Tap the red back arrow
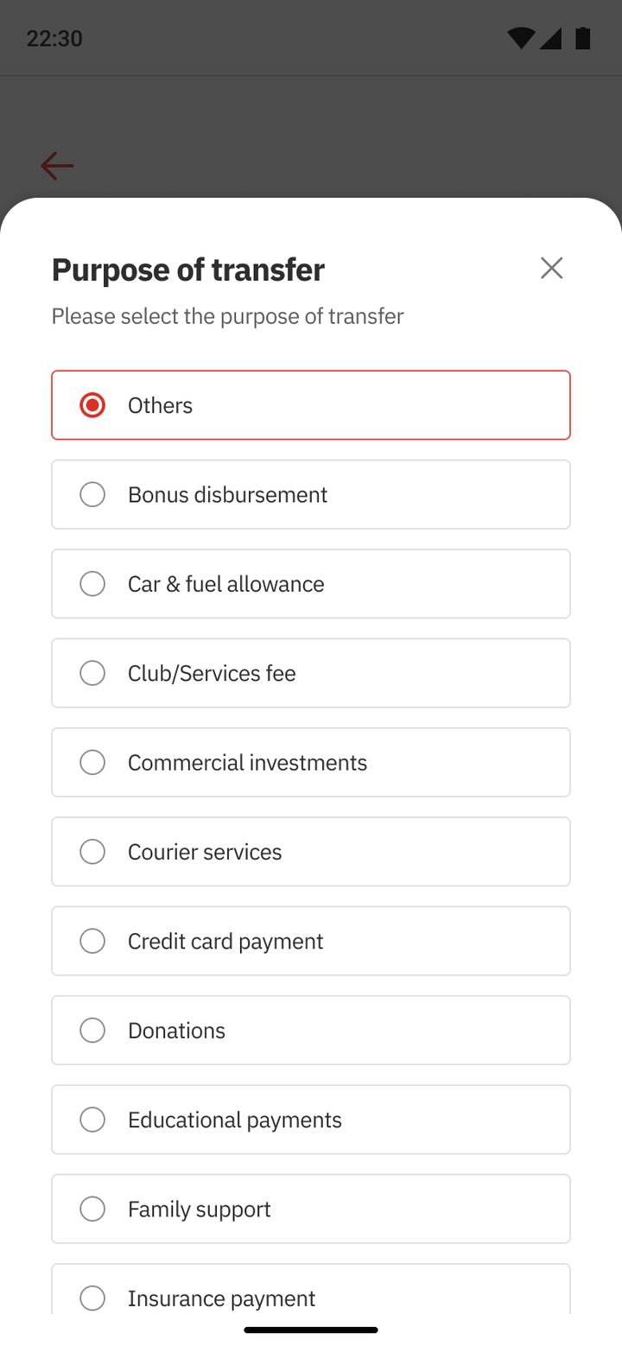 coord(57,166)
